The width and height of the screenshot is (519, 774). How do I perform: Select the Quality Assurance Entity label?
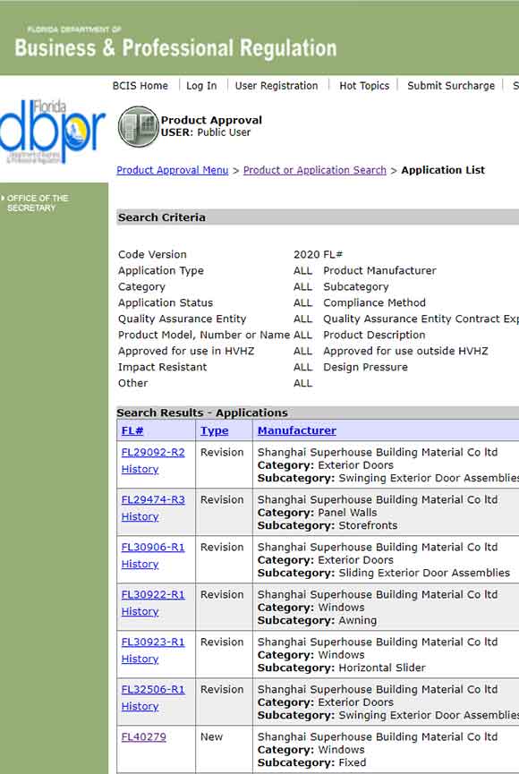tap(182, 319)
